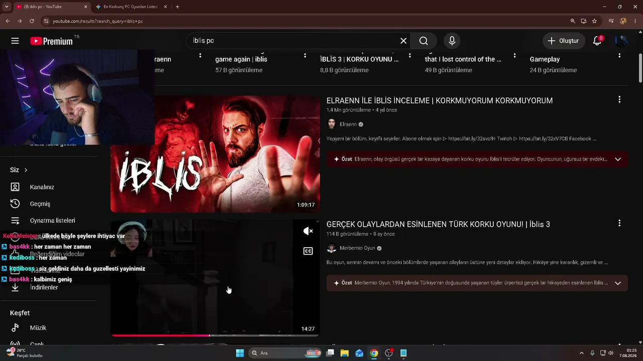The width and height of the screenshot is (643, 361).
Task: Open the notifications bell
Action: [597, 41]
